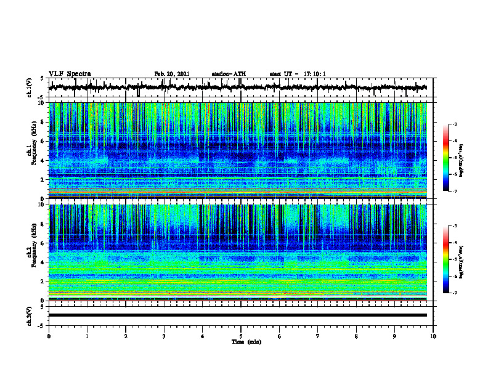488x377 pixels.
Task: Click the "5" tick on ch.1(V) axis
Action: click(42, 78)
